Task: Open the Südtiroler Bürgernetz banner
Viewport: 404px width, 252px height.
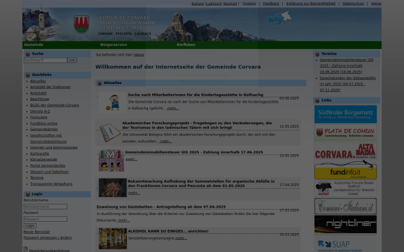Action: point(345,114)
